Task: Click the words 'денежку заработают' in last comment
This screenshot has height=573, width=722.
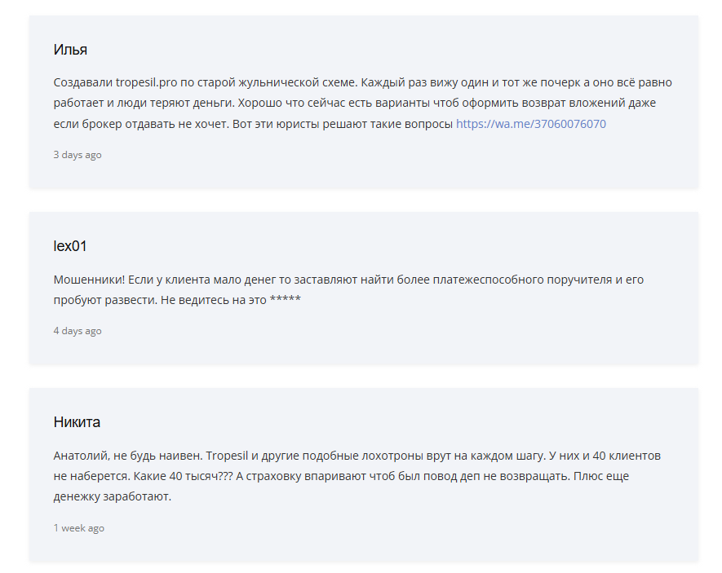Action: tap(112, 496)
